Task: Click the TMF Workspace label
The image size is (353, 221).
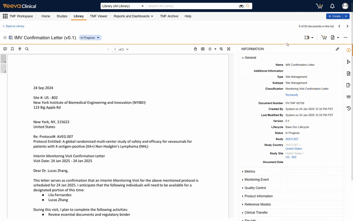Action: (x=21, y=16)
